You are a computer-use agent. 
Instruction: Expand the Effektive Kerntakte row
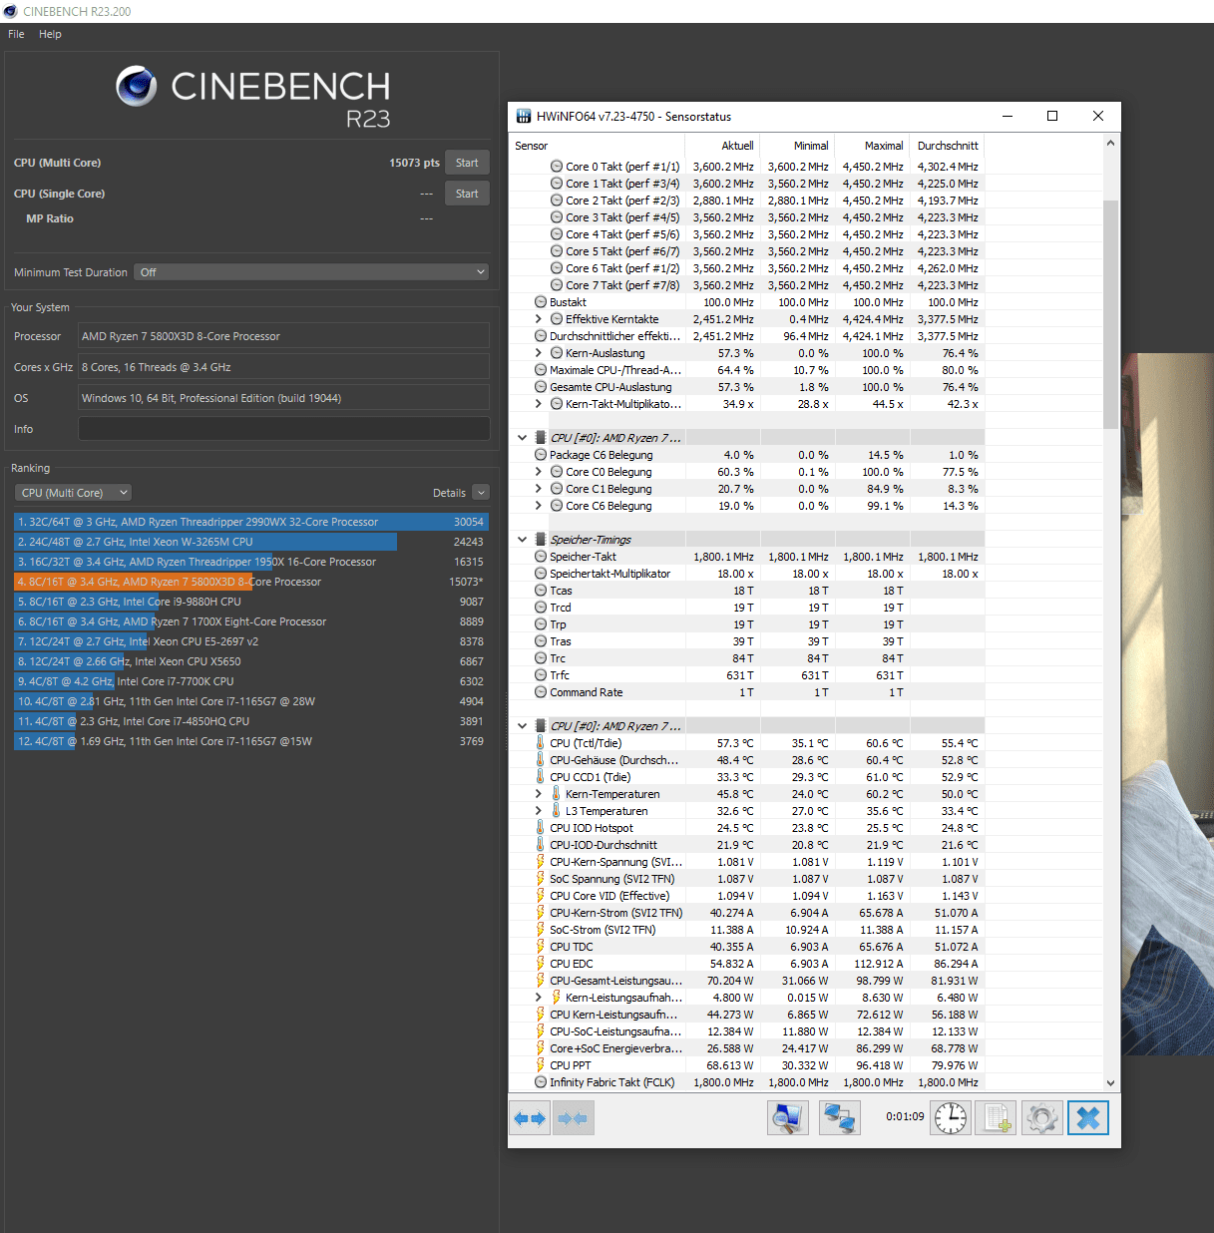pyautogui.click(x=539, y=319)
